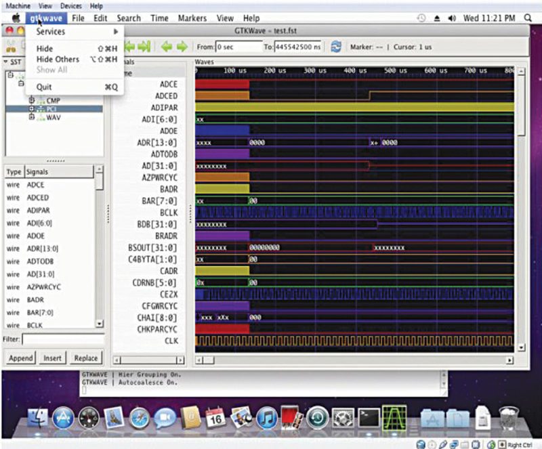Open Safari from the dock
The image size is (542, 449).
139,419
